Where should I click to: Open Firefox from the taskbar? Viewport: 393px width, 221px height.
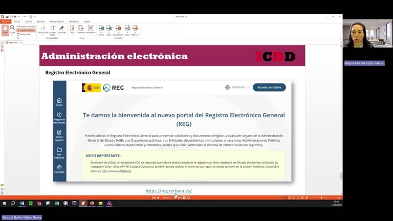(92, 203)
